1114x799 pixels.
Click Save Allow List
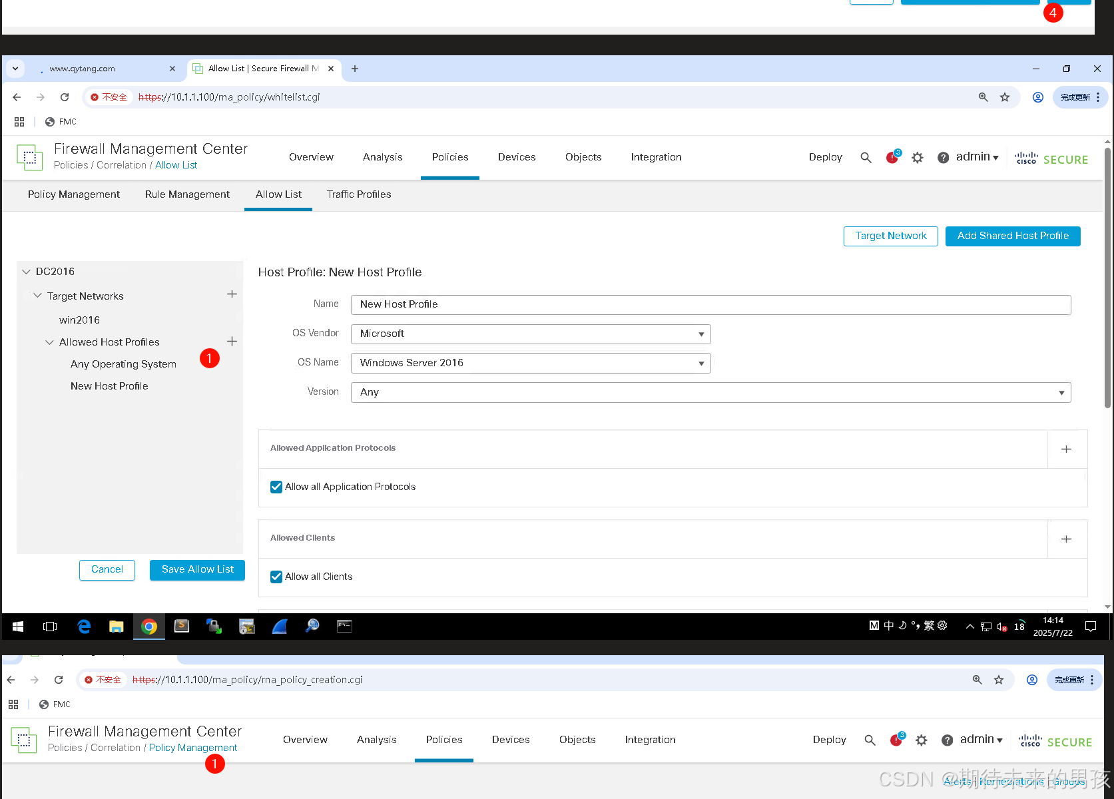(x=197, y=570)
